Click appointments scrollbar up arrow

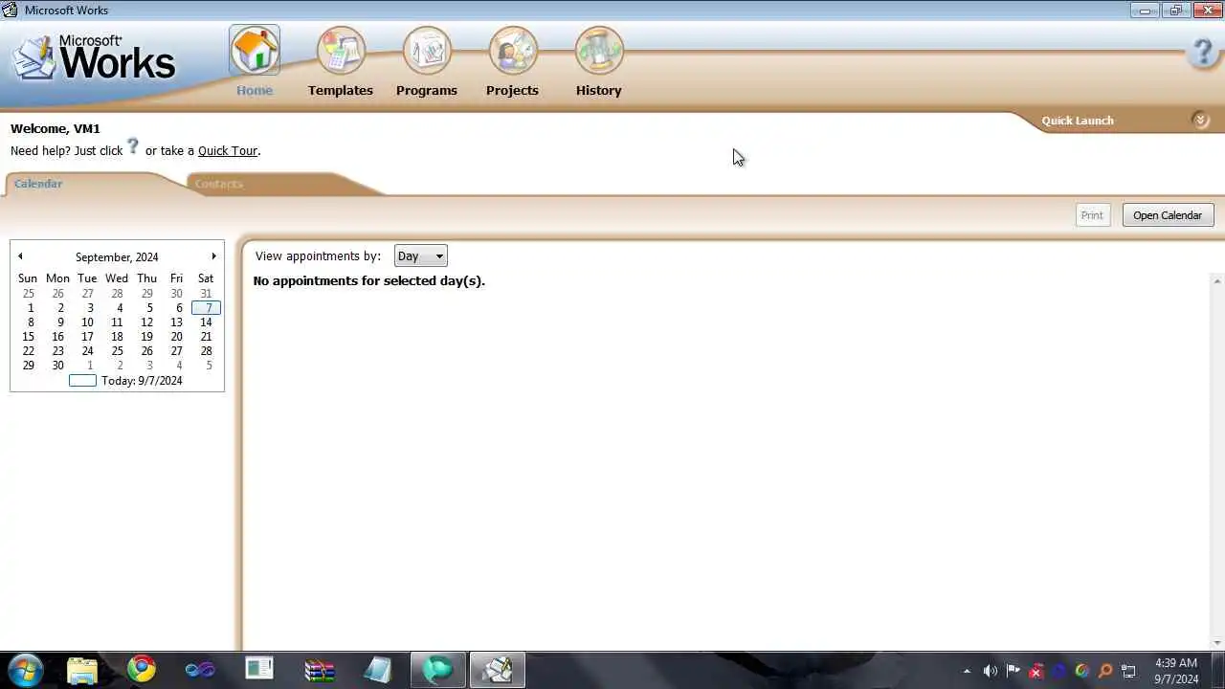pyautogui.click(x=1217, y=280)
